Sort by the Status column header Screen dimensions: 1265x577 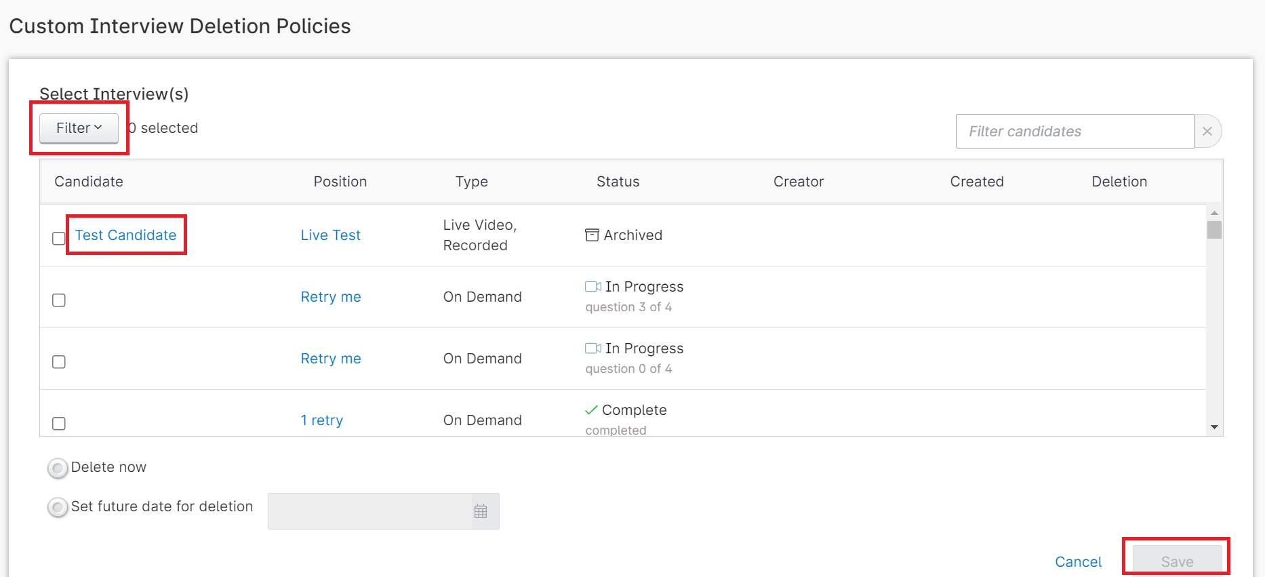tap(618, 182)
